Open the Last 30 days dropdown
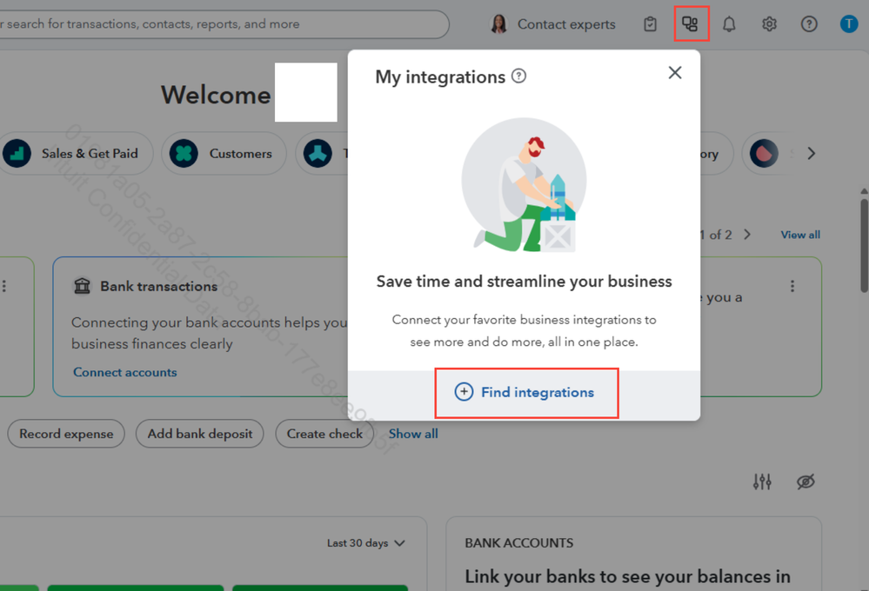 point(365,543)
